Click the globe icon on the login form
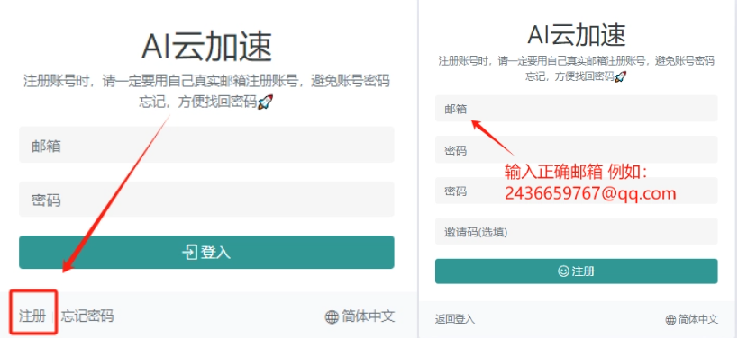Screen dimensions: 738x338 click(332, 316)
